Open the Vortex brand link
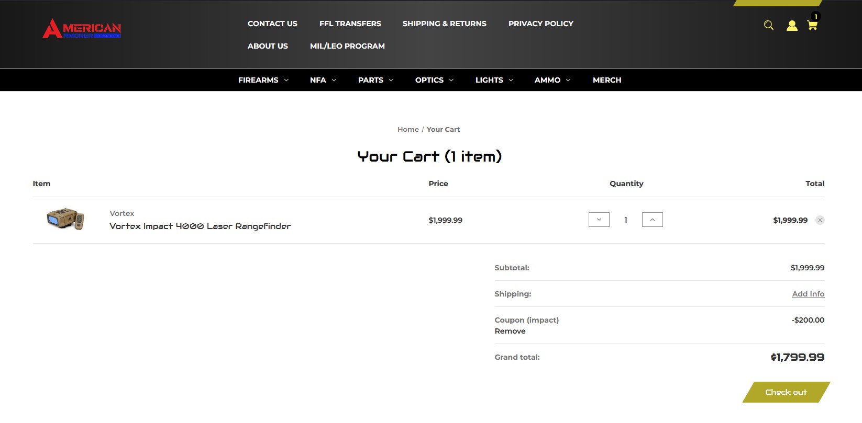Screen dimensions: 862x423 point(122,213)
